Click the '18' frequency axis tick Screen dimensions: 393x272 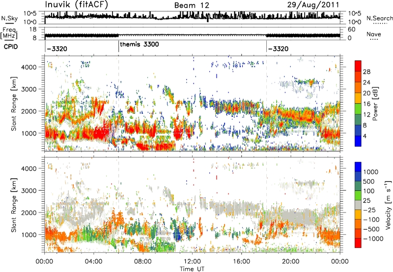click(x=33, y=29)
